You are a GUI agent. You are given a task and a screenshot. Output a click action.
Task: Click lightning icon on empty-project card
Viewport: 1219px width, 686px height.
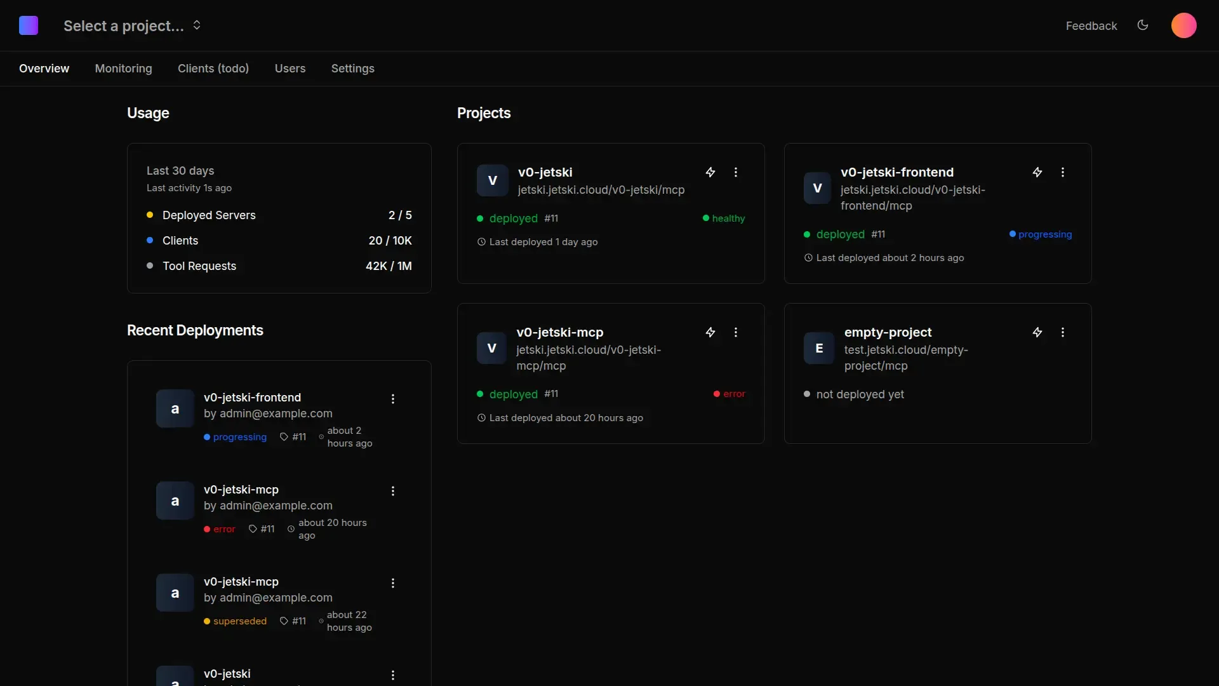click(1037, 332)
